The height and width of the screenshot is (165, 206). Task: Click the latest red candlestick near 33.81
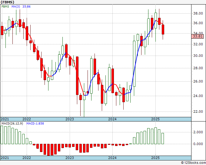[x=163, y=30]
